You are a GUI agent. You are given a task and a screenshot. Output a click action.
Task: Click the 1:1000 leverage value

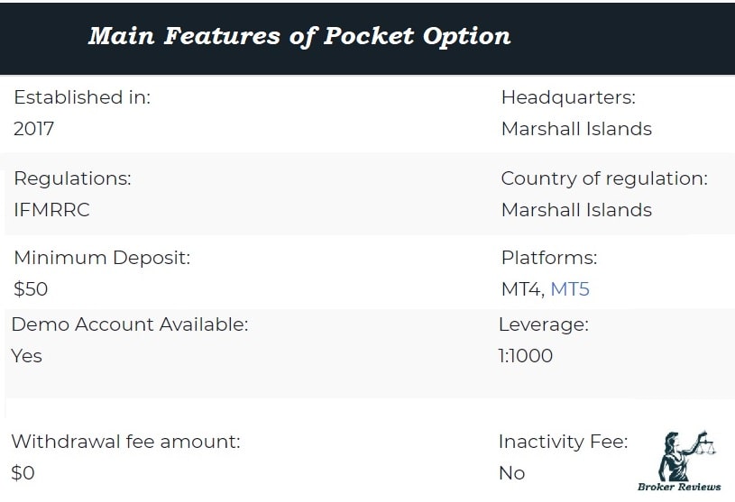(526, 356)
